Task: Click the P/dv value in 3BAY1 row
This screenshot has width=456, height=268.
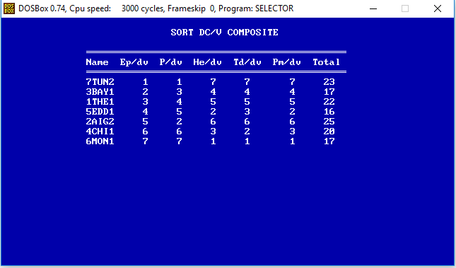Action: (179, 92)
